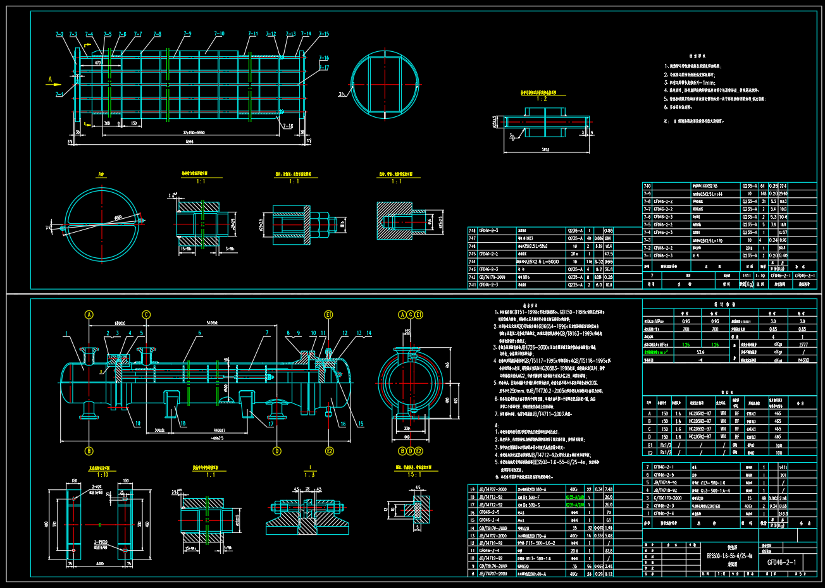
Task: Select part callout 17 near the saddle support
Action: click(x=271, y=424)
